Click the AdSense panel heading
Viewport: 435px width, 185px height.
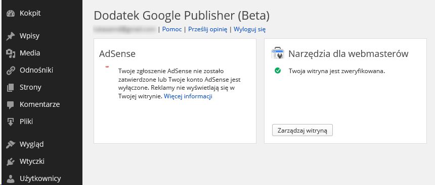click(117, 54)
